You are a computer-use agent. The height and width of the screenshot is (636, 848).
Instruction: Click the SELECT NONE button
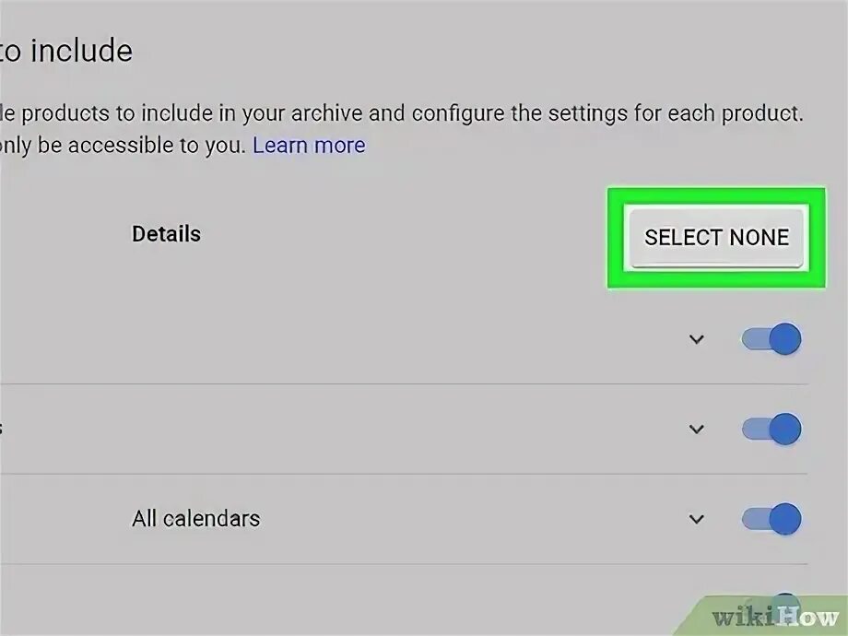pos(716,238)
